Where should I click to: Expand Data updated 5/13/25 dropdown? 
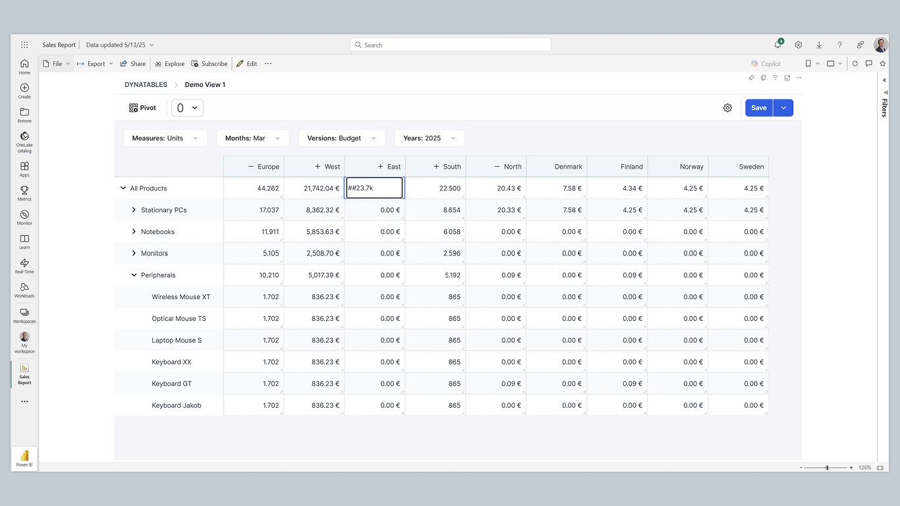(x=120, y=45)
